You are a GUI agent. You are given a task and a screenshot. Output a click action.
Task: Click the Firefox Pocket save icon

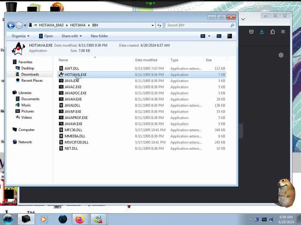pos(251,32)
